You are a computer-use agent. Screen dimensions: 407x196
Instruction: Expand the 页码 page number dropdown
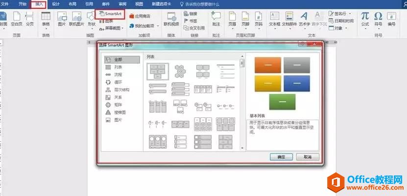tap(259, 28)
